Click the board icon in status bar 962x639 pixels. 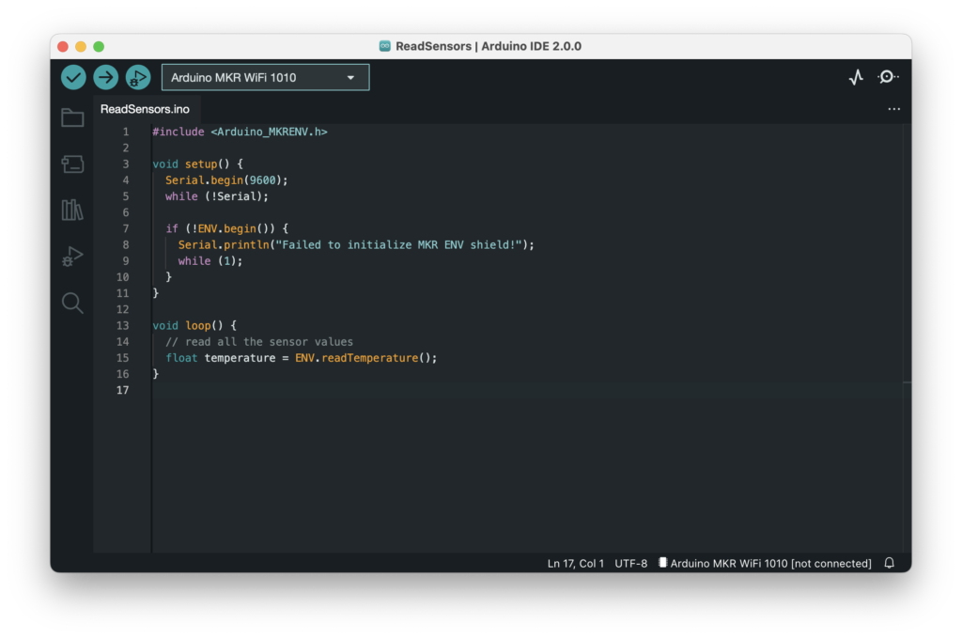click(662, 563)
